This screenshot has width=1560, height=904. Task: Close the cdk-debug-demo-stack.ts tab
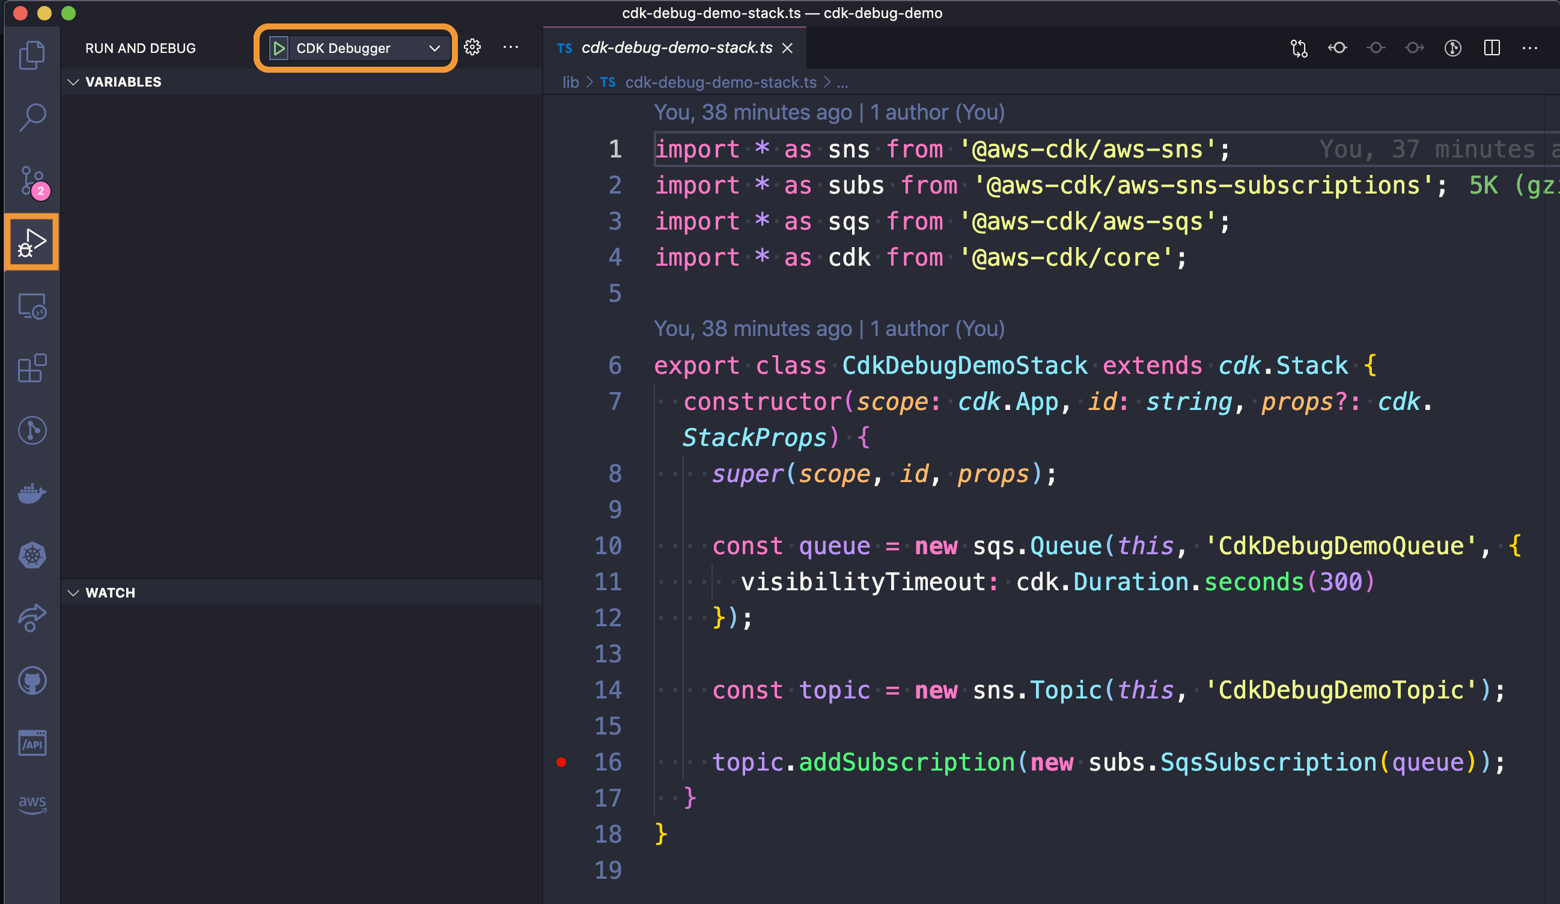pyautogui.click(x=786, y=47)
